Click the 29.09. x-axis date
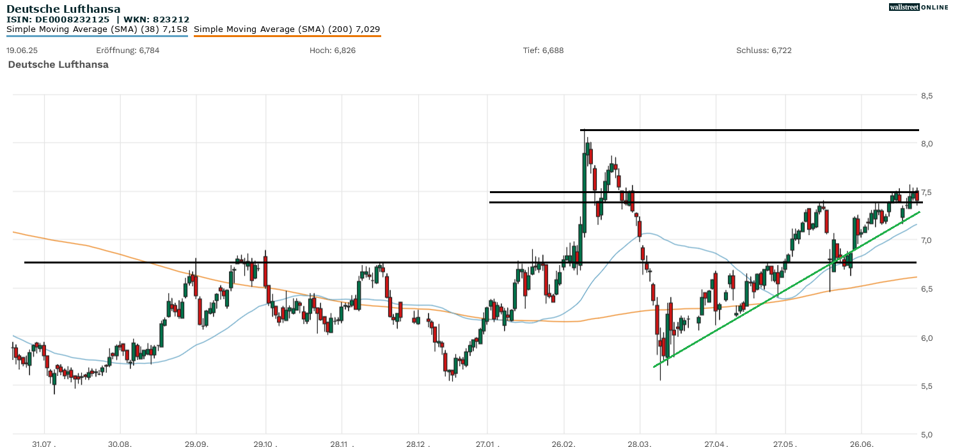The height and width of the screenshot is (447, 953). tap(196, 443)
